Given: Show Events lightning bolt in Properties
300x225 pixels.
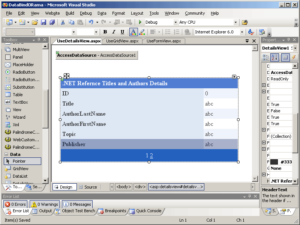Looking at the screenshot, I should [294, 57].
